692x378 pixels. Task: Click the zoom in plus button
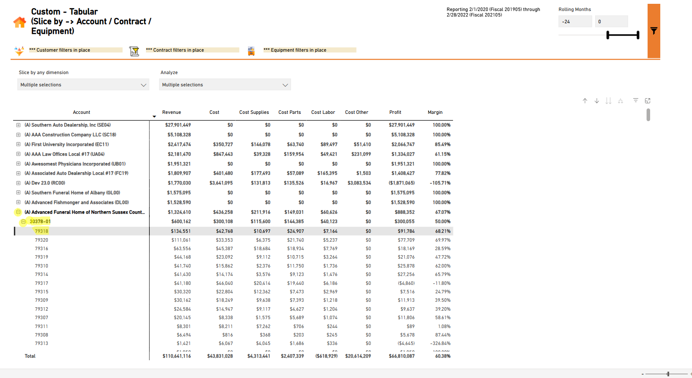point(690,374)
